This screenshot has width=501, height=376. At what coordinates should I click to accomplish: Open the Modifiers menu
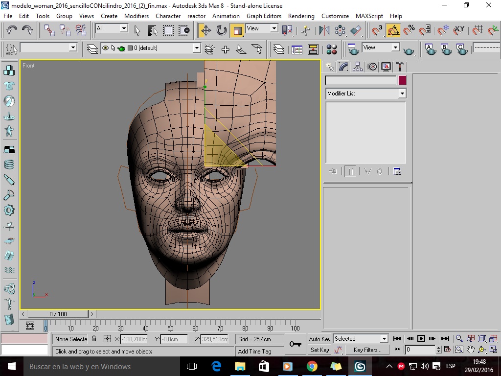pyautogui.click(x=137, y=16)
